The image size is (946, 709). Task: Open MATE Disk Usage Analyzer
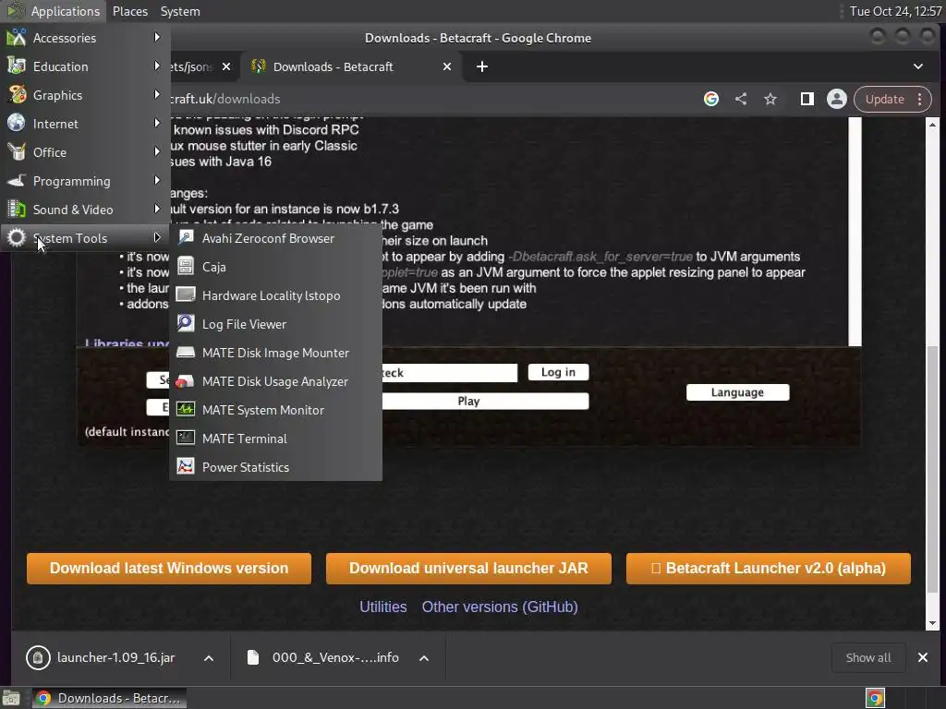click(275, 381)
